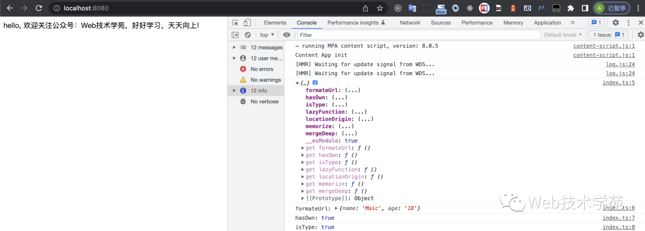
Task: Go back using the browser back arrow
Action: coord(10,8)
